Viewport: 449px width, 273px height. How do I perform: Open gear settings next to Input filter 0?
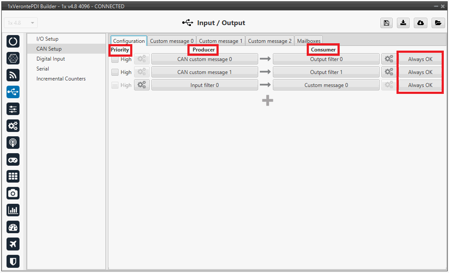[x=142, y=85]
